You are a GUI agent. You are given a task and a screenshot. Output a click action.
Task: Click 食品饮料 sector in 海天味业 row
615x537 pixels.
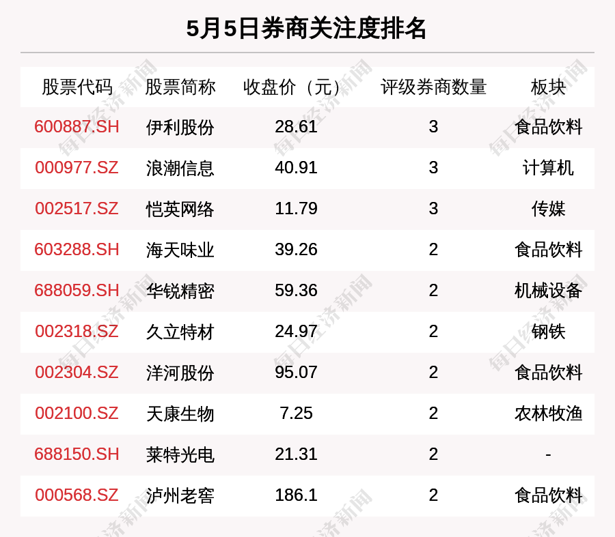click(548, 250)
